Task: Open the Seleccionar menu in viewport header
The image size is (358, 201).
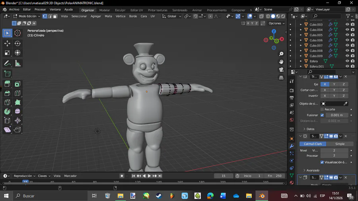Action: (79, 16)
